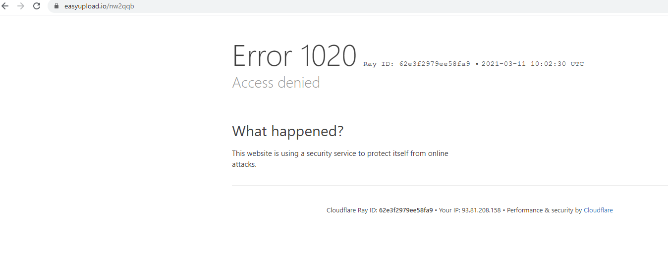Click the security service explanation sentence

click(340, 159)
